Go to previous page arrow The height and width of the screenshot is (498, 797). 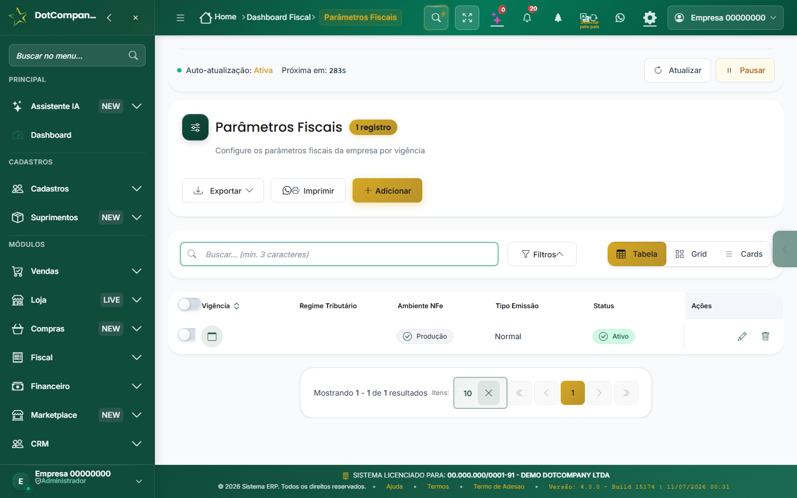click(546, 393)
